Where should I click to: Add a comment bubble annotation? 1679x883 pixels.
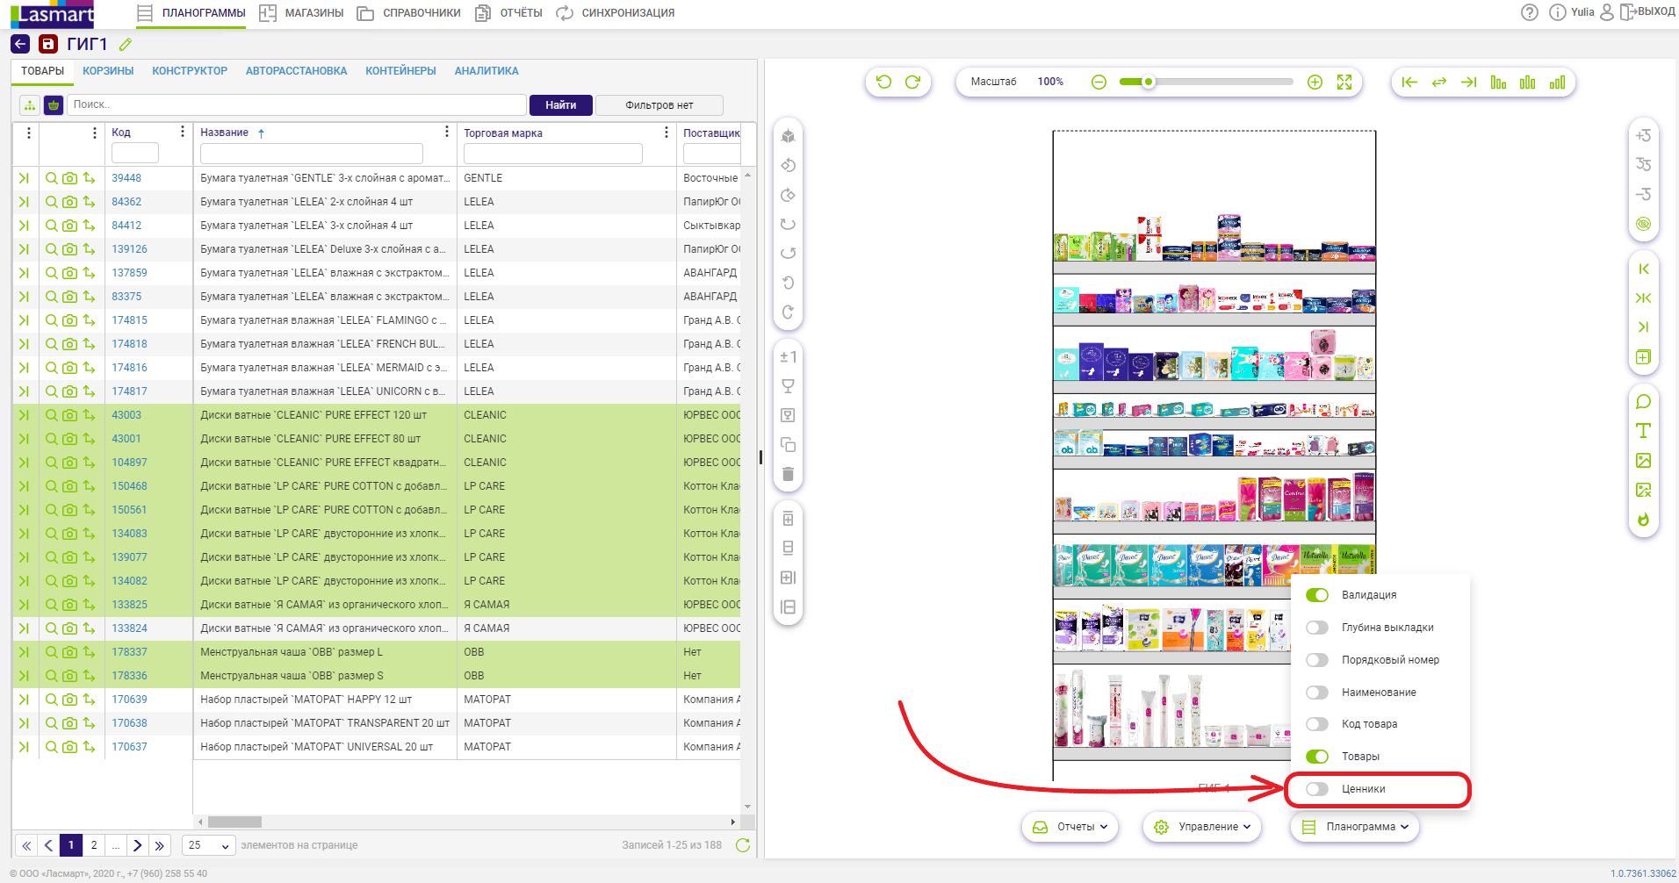click(1644, 402)
